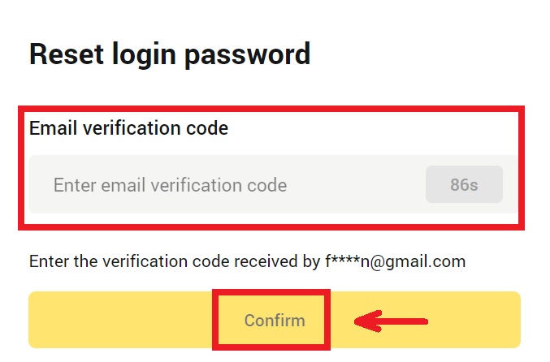
Task: Click the masked f****n@gmail.com email address
Action: [x=393, y=261]
